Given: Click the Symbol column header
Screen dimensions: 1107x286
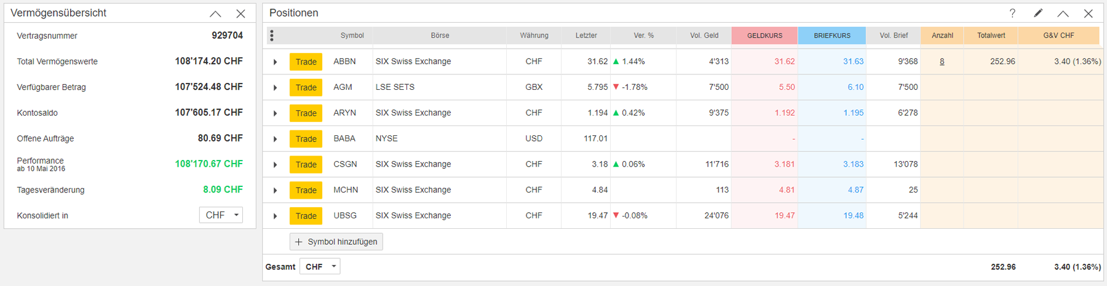Looking at the screenshot, I should (352, 36).
